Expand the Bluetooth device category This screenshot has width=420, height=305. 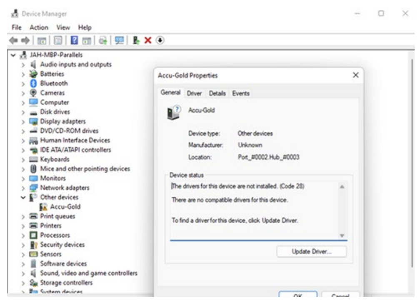point(23,83)
